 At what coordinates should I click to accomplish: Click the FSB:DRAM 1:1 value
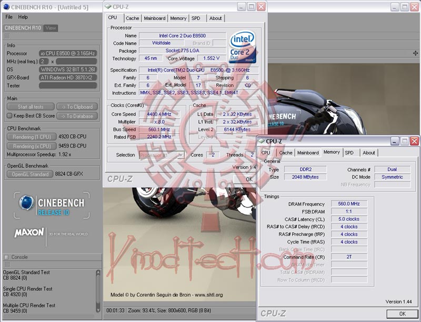point(349,211)
